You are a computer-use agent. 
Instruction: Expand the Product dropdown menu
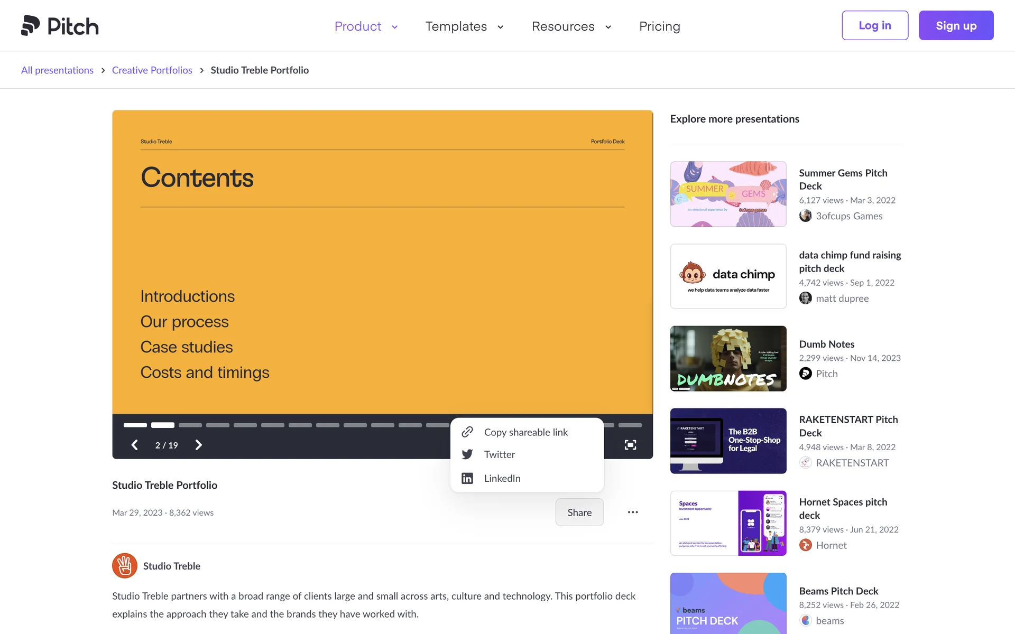click(x=366, y=26)
